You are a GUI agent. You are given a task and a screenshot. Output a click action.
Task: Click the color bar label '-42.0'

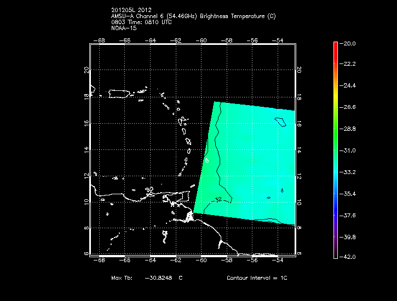(x=347, y=257)
